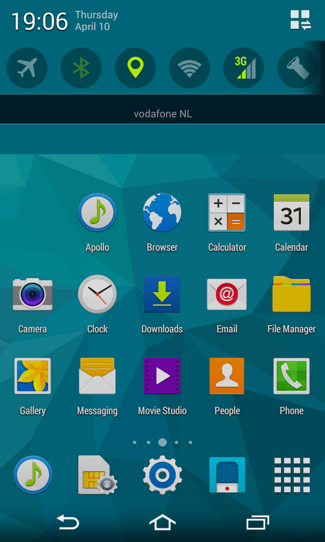Tap the 19:06 clock time
The width and height of the screenshot is (325, 542).
(39, 22)
